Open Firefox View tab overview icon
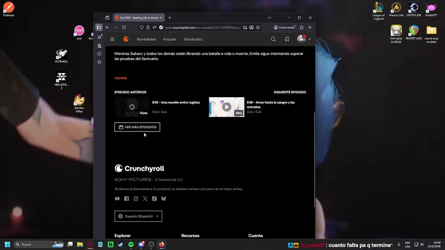445x250 pixels. (107, 18)
